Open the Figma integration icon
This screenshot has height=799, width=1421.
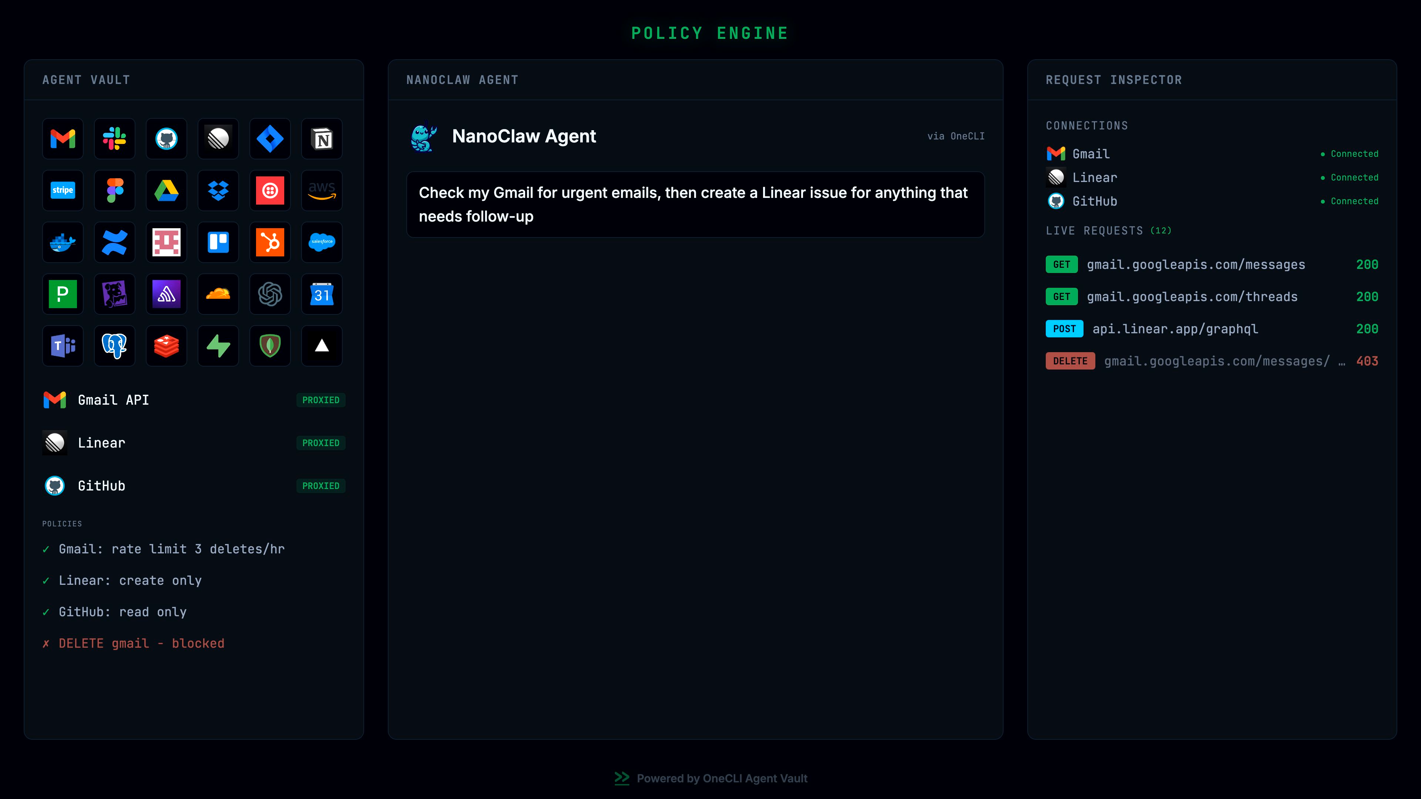(115, 190)
